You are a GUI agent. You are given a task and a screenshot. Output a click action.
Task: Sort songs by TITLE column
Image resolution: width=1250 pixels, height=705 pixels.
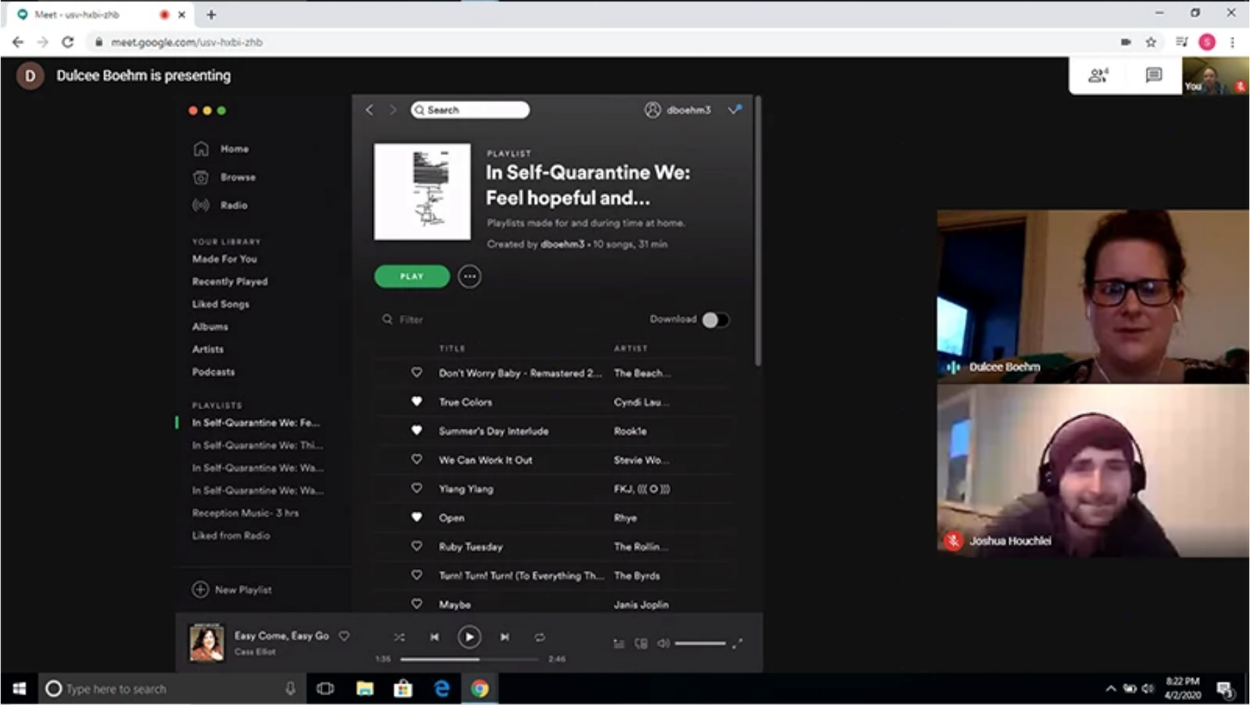(452, 348)
